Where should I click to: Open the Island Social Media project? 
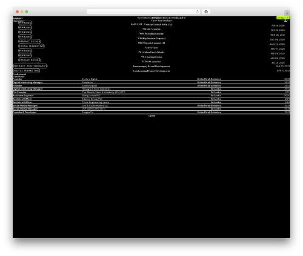(151, 52)
